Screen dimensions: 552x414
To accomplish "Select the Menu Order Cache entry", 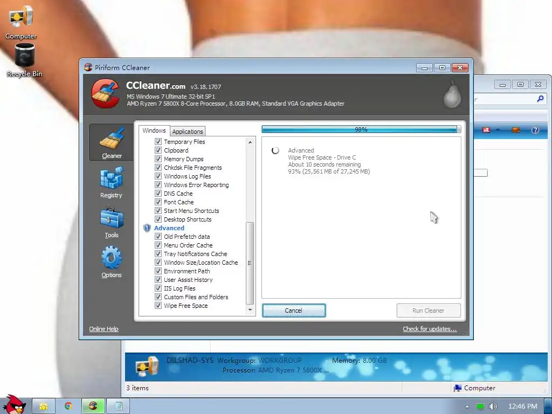I will pos(188,245).
